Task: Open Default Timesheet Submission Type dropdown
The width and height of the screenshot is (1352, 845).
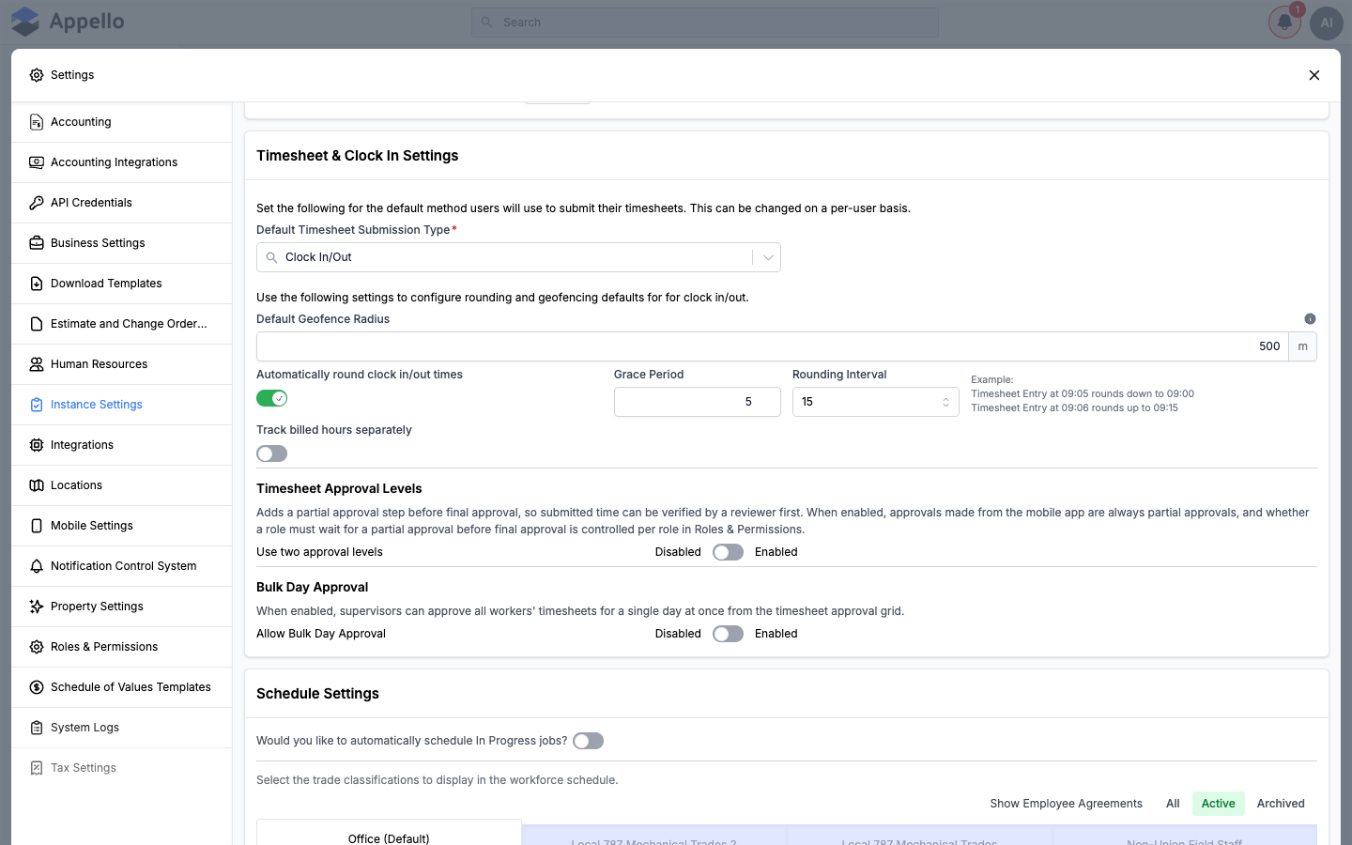Action: (518, 257)
